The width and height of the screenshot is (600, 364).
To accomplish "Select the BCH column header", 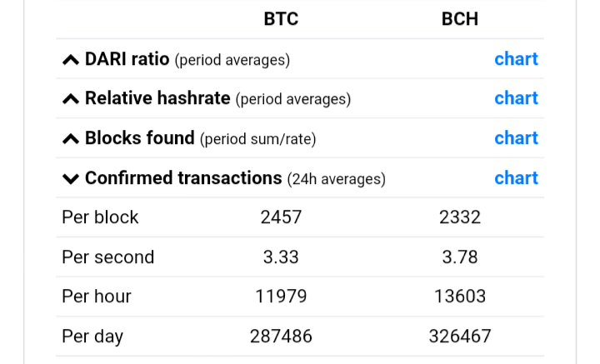I will pyautogui.click(x=460, y=18).
